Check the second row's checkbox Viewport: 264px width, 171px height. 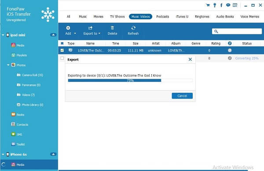62,58
